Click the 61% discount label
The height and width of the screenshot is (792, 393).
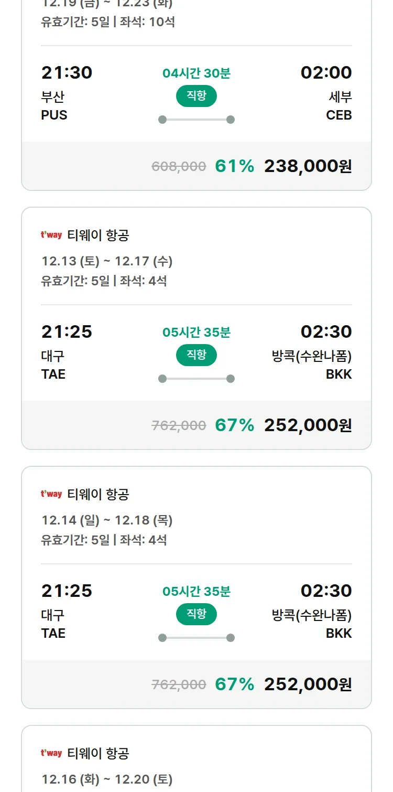pos(234,166)
